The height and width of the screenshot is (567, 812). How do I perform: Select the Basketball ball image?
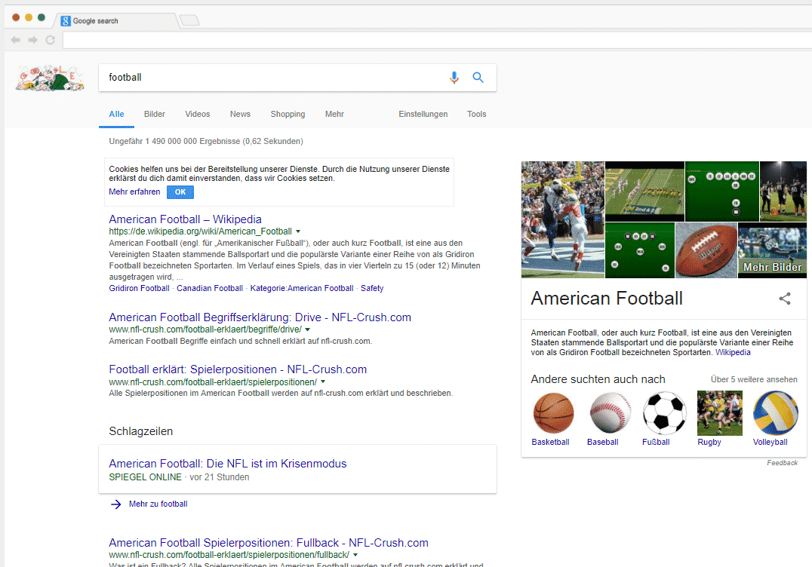click(553, 413)
